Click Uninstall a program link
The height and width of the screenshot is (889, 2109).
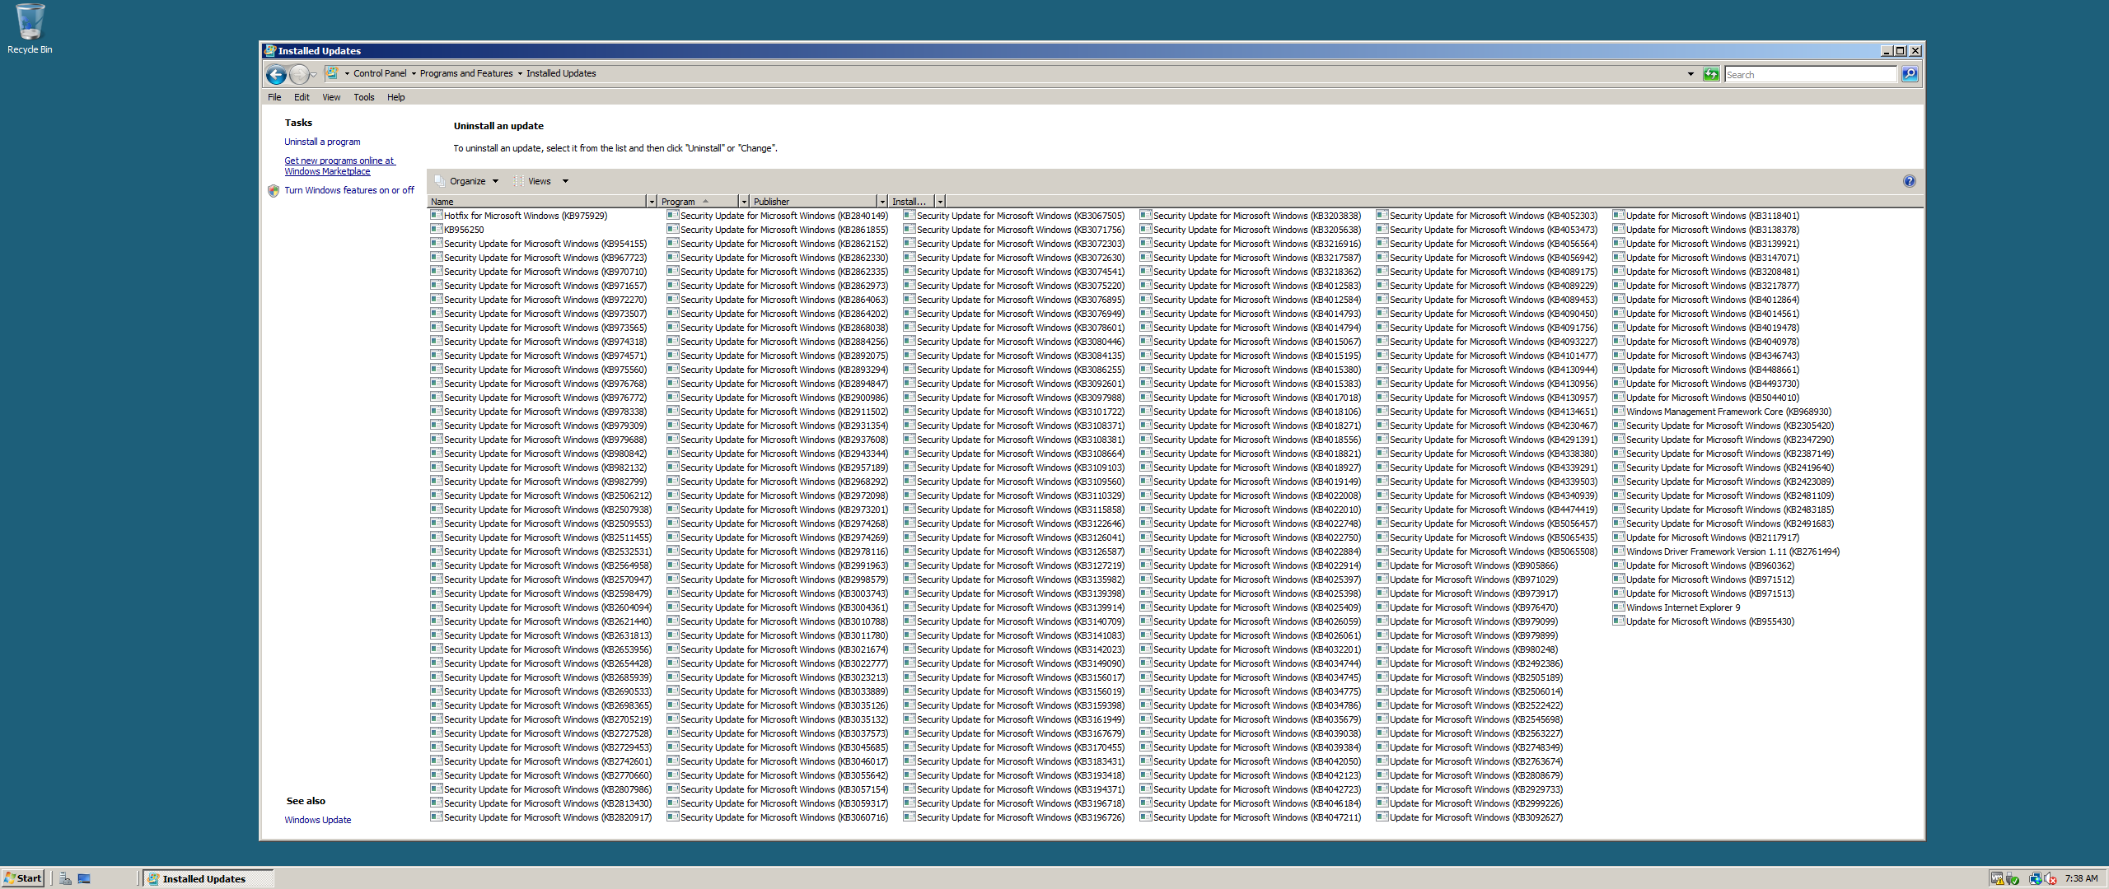[x=322, y=142]
